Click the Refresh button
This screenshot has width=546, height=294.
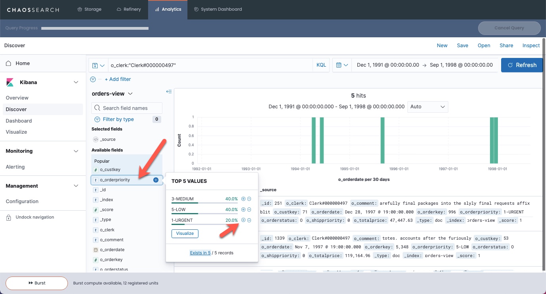click(522, 65)
